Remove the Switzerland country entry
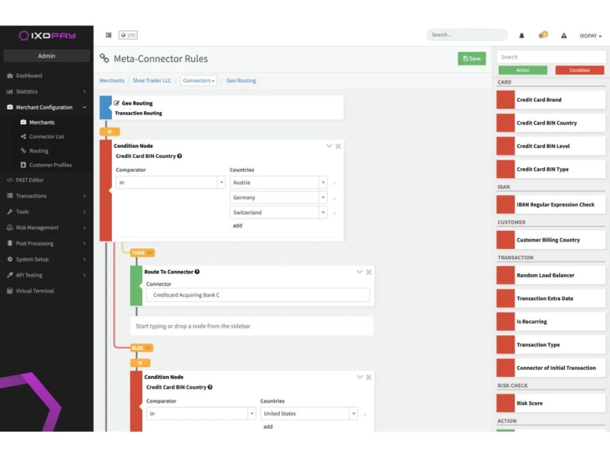This screenshot has width=610, height=457. pos(334,213)
